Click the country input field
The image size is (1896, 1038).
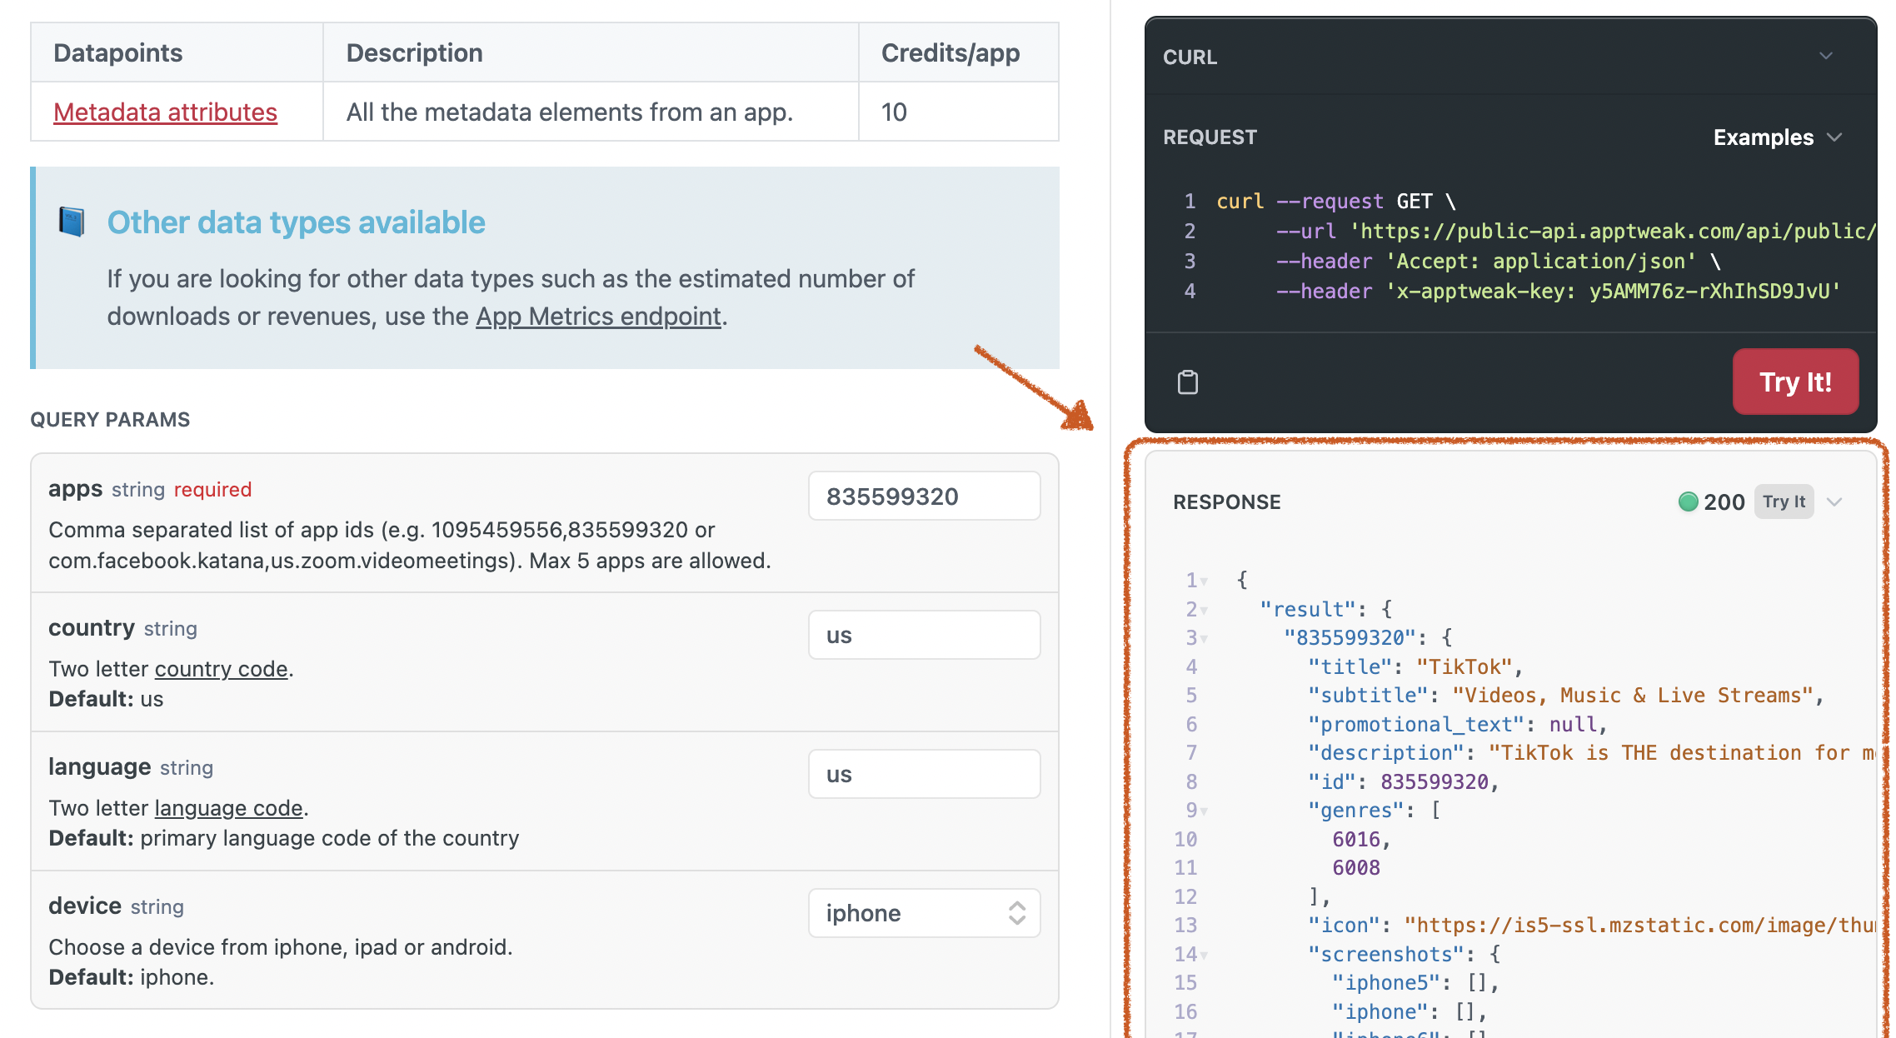click(x=924, y=635)
